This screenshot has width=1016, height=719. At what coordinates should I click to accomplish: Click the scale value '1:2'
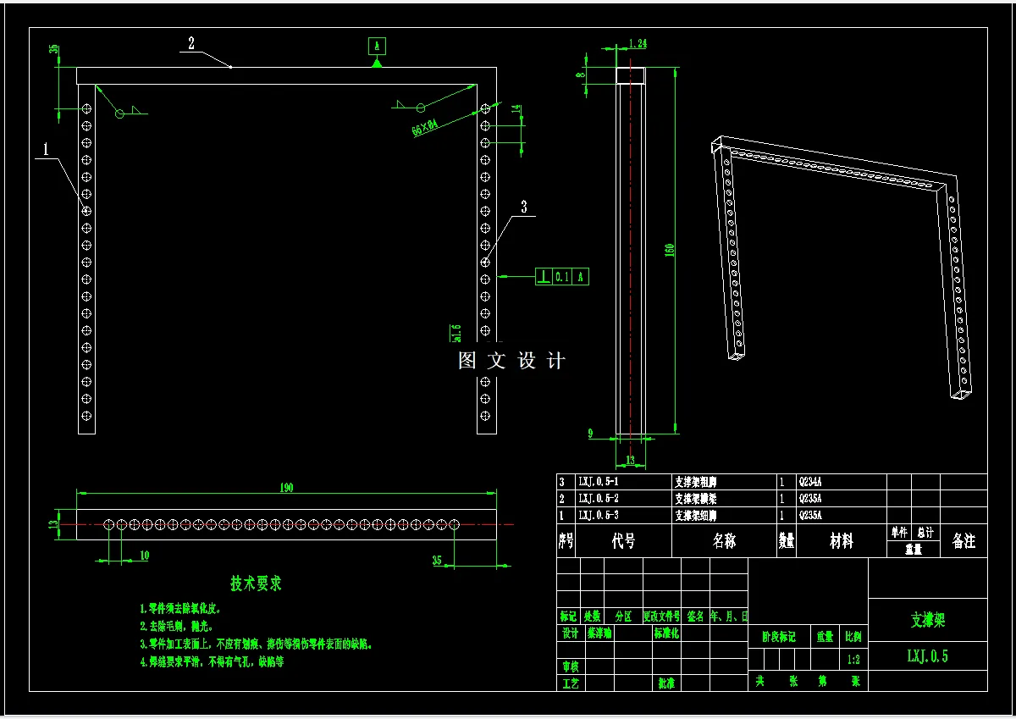point(853,659)
